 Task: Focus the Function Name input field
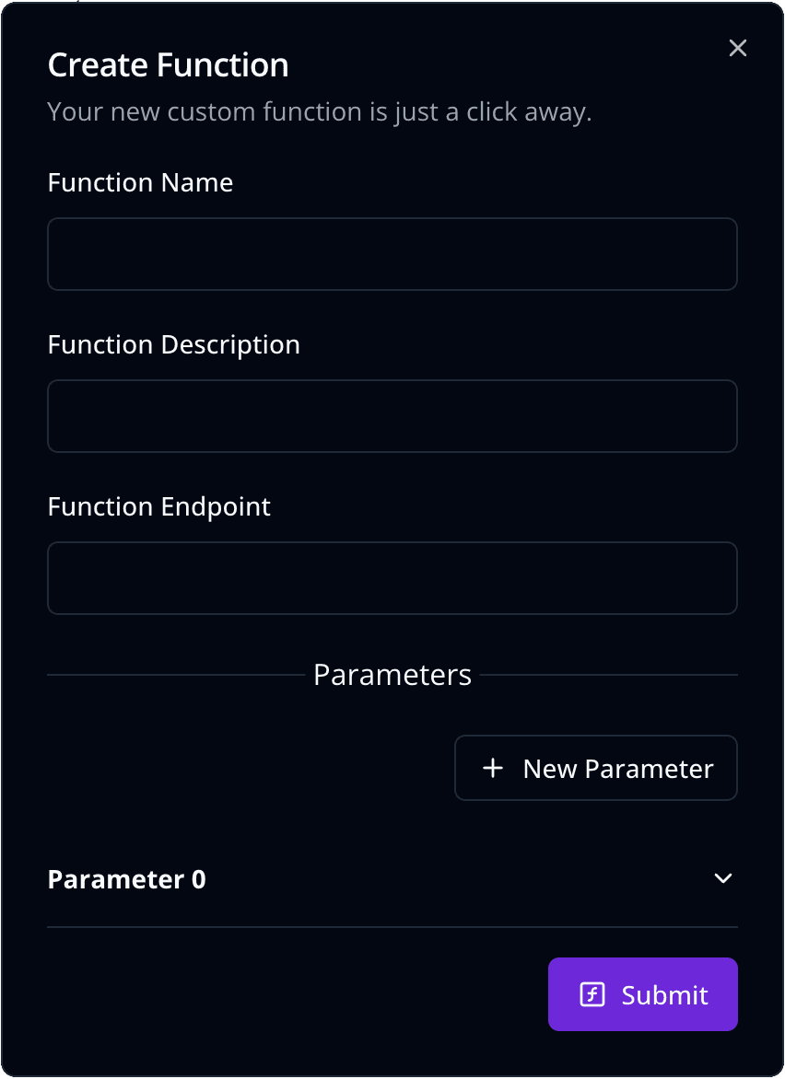pos(392,254)
